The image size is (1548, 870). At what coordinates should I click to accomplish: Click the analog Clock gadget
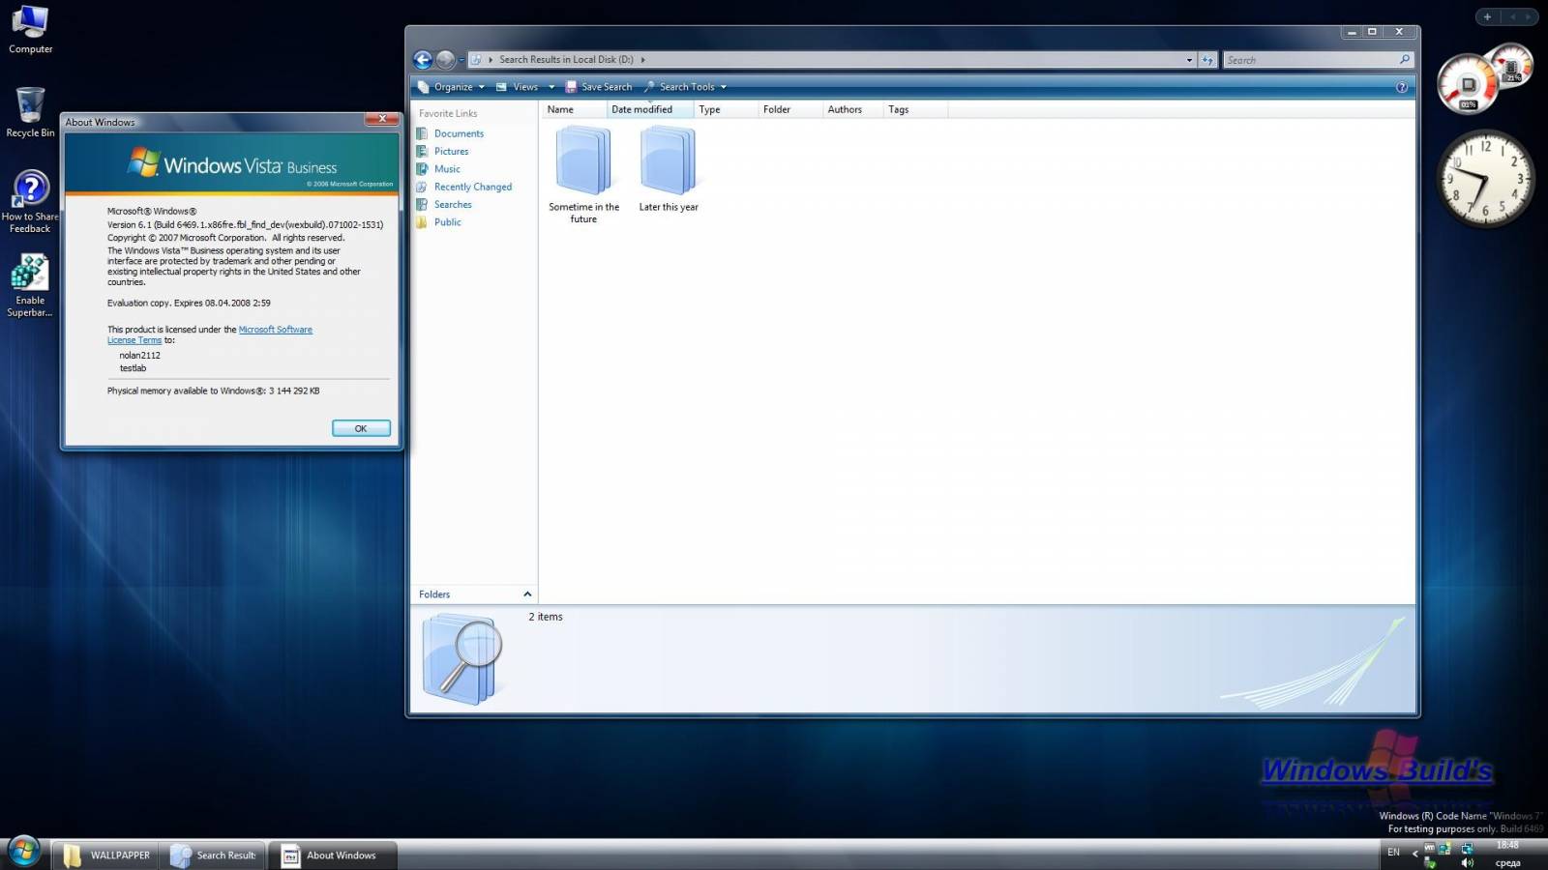coord(1485,179)
